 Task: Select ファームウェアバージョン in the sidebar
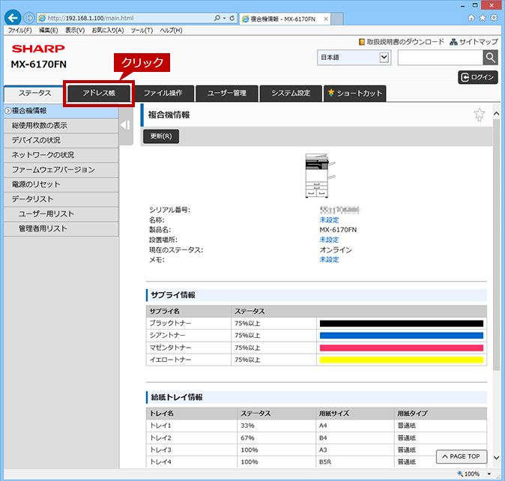[61, 169]
